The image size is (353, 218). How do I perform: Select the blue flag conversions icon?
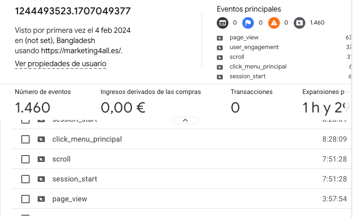pos(248,23)
